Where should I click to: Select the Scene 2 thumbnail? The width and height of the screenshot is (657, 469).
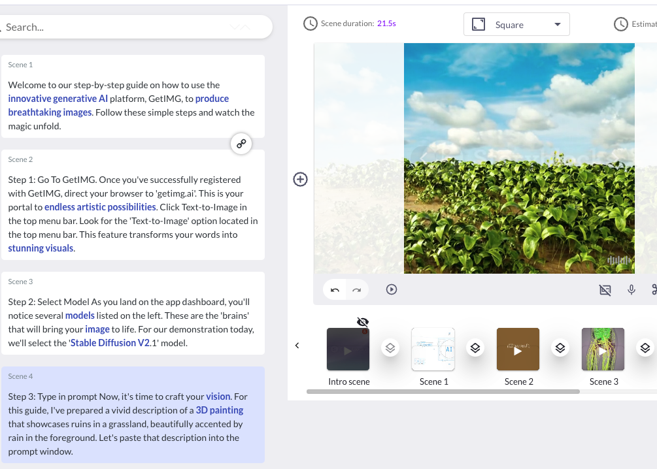518,349
